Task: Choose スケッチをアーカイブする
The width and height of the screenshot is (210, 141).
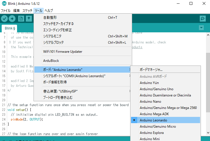Action: [x=82, y=24]
